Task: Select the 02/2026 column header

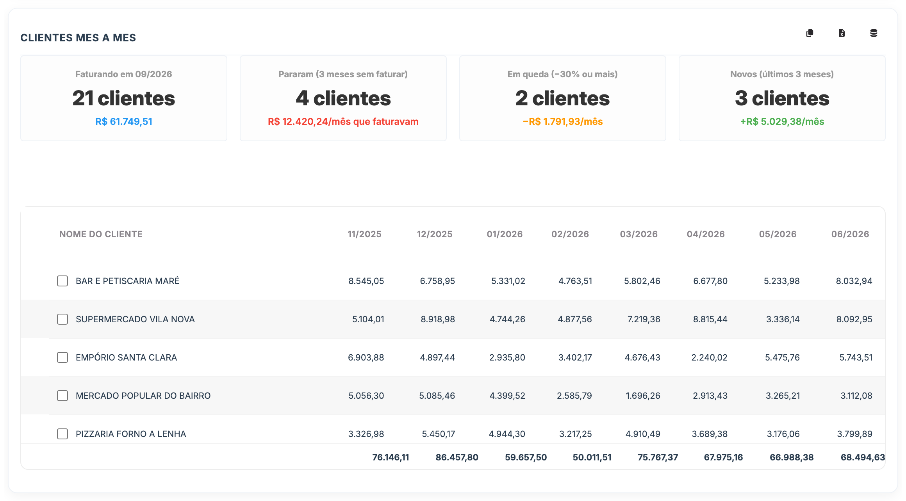Action: tap(570, 234)
